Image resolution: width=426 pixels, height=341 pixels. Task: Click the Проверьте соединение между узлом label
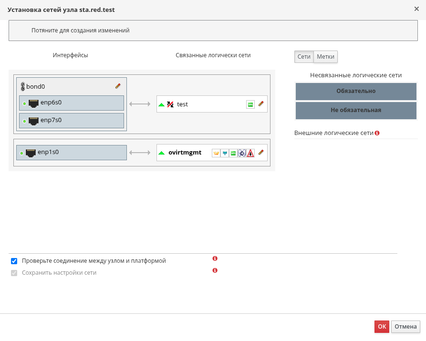[94, 261]
